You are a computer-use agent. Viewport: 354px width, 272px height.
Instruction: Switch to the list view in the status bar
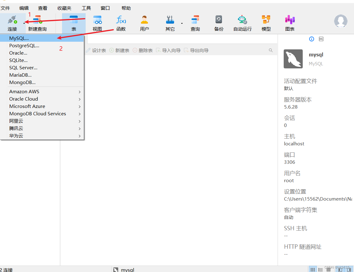[x=320, y=270]
